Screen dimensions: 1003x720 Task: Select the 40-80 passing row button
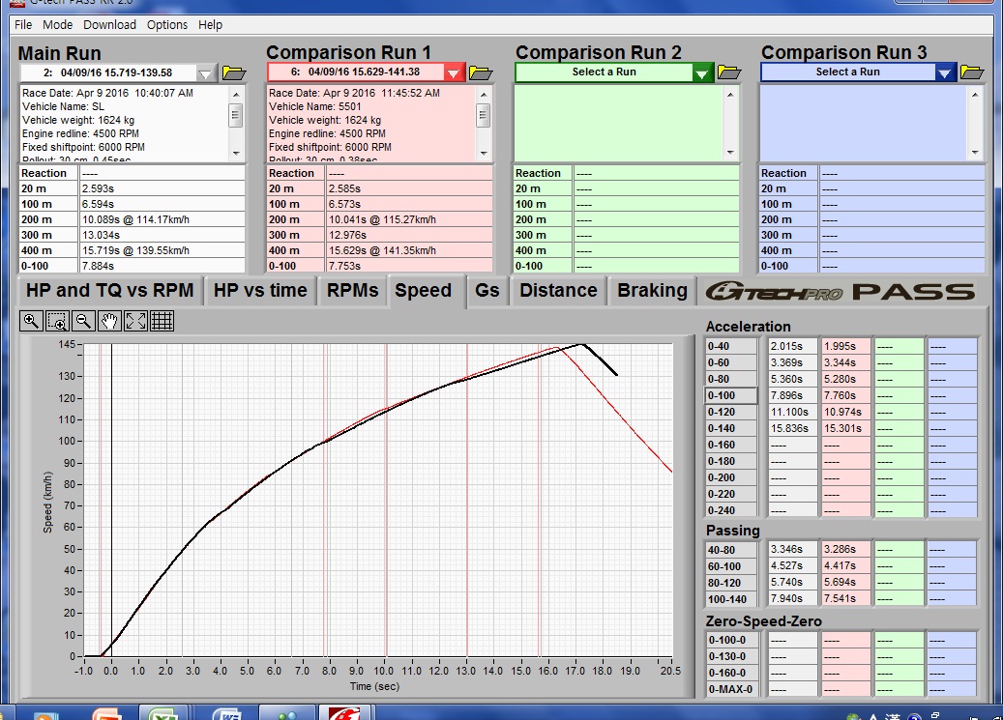tap(731, 550)
